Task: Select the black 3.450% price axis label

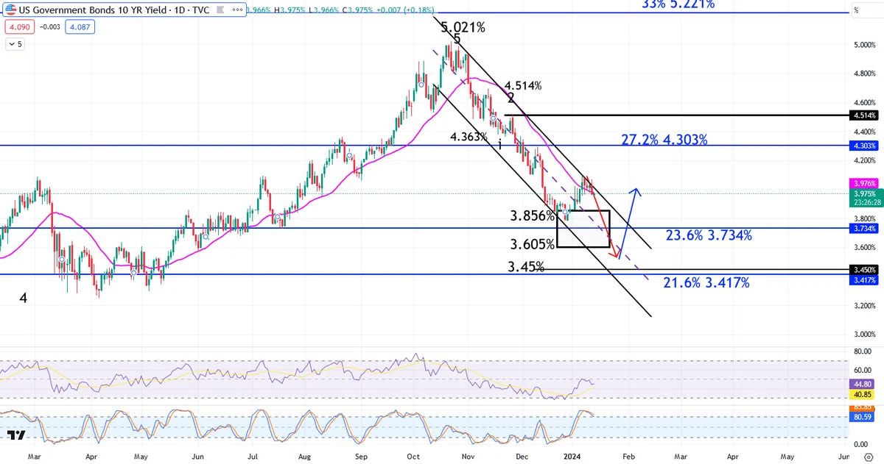Action: pos(863,270)
